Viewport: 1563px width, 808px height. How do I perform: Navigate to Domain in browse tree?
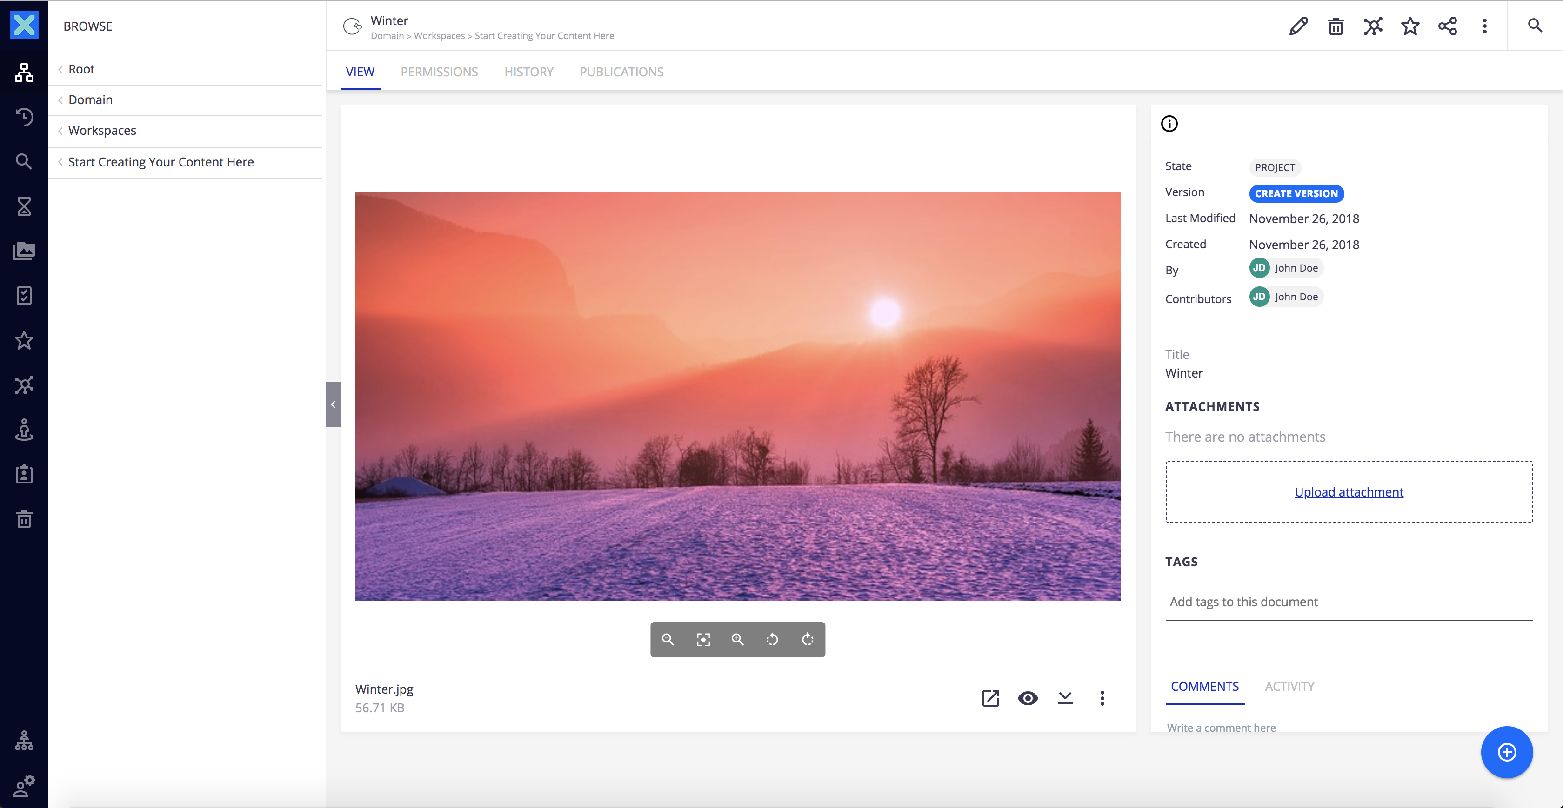tap(185, 100)
